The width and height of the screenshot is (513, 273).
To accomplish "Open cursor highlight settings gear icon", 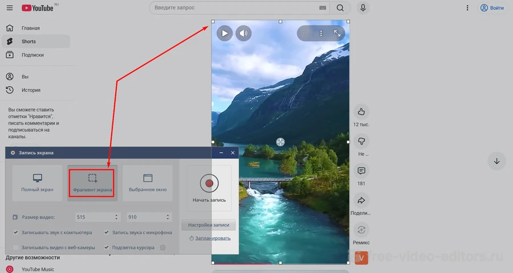I will tap(163, 247).
